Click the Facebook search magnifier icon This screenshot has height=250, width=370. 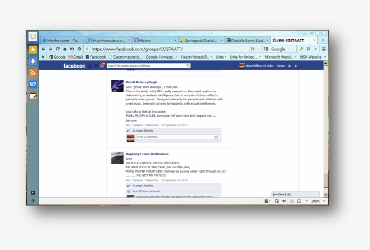coord(188,66)
